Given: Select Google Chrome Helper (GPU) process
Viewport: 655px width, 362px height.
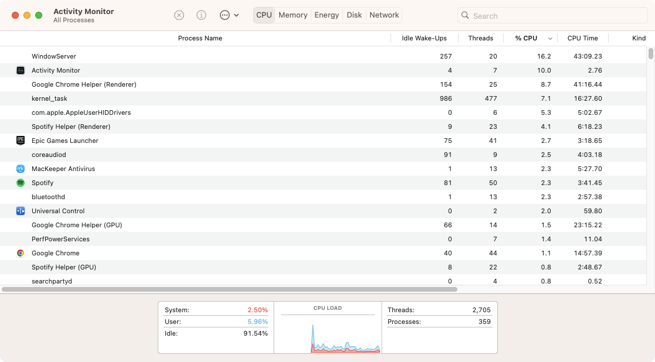Looking at the screenshot, I should 77,225.
